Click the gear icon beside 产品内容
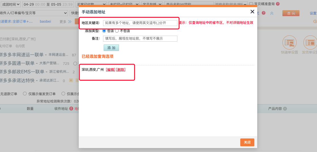The image size is (317, 152). (285, 109)
